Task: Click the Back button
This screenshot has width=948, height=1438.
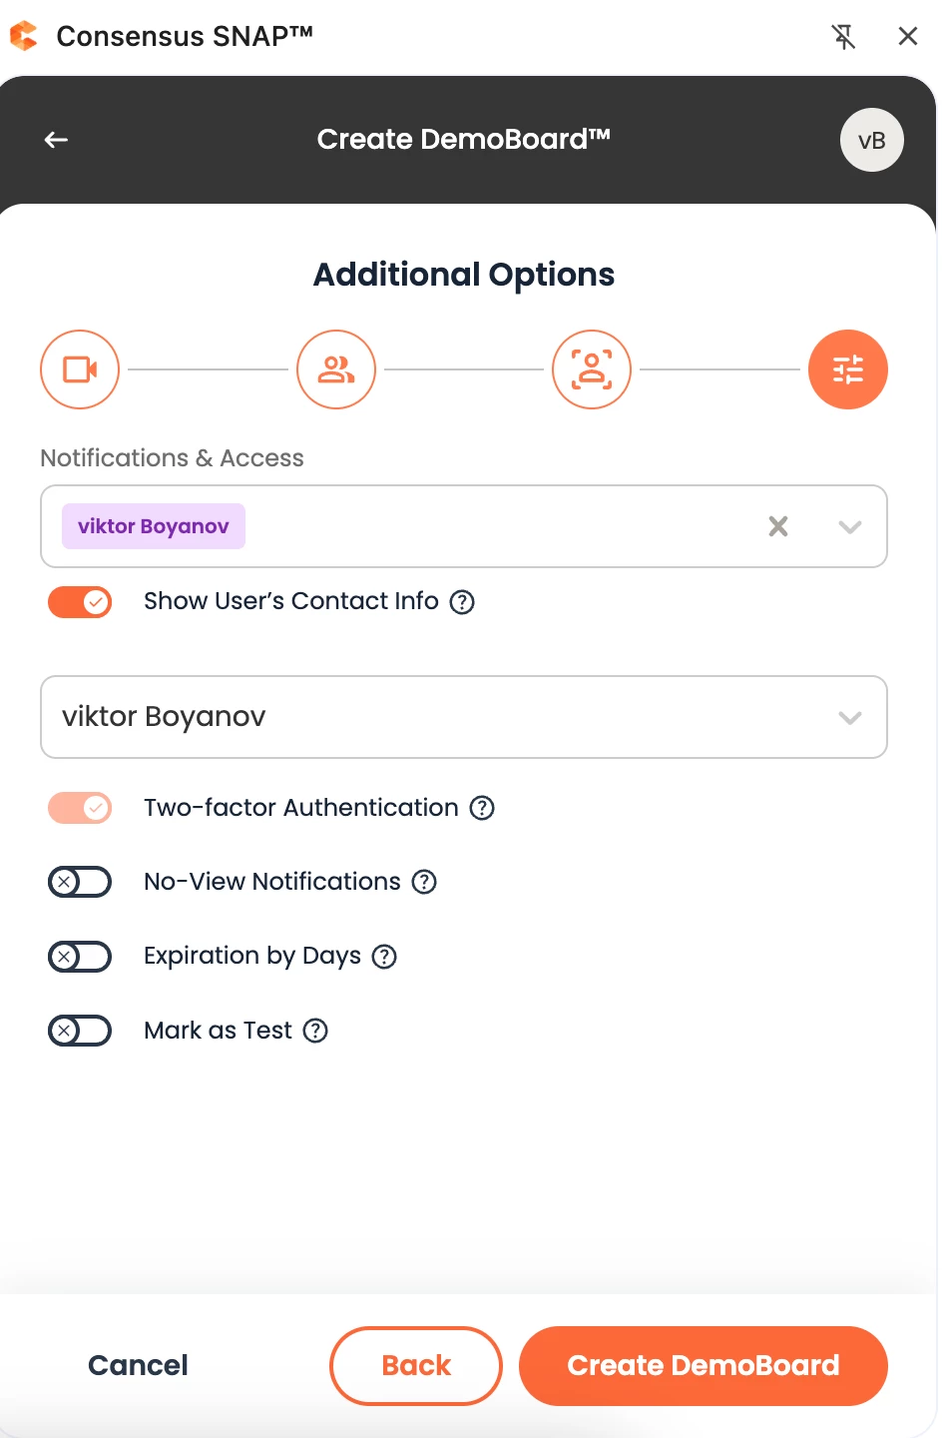Action: click(416, 1366)
